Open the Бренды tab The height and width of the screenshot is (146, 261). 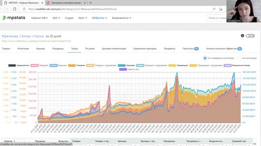40,49
